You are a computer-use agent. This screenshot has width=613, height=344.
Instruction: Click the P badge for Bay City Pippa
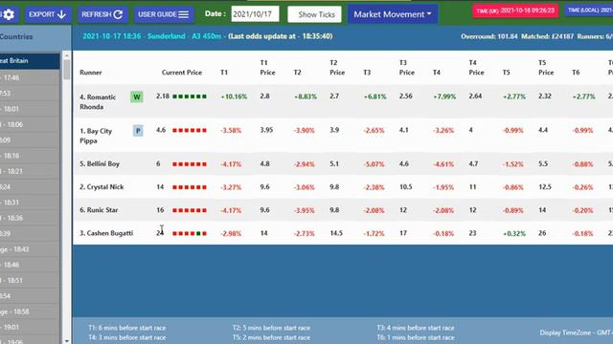point(138,131)
